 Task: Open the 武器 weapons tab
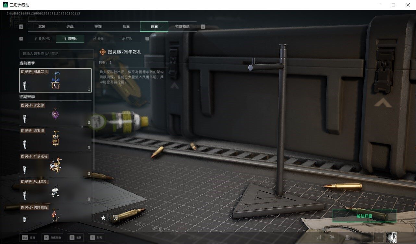[x=42, y=27]
